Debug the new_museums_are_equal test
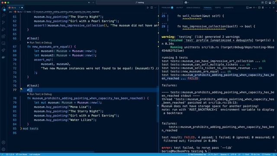Viewport: 277px width, 156px height. (x=47, y=42)
